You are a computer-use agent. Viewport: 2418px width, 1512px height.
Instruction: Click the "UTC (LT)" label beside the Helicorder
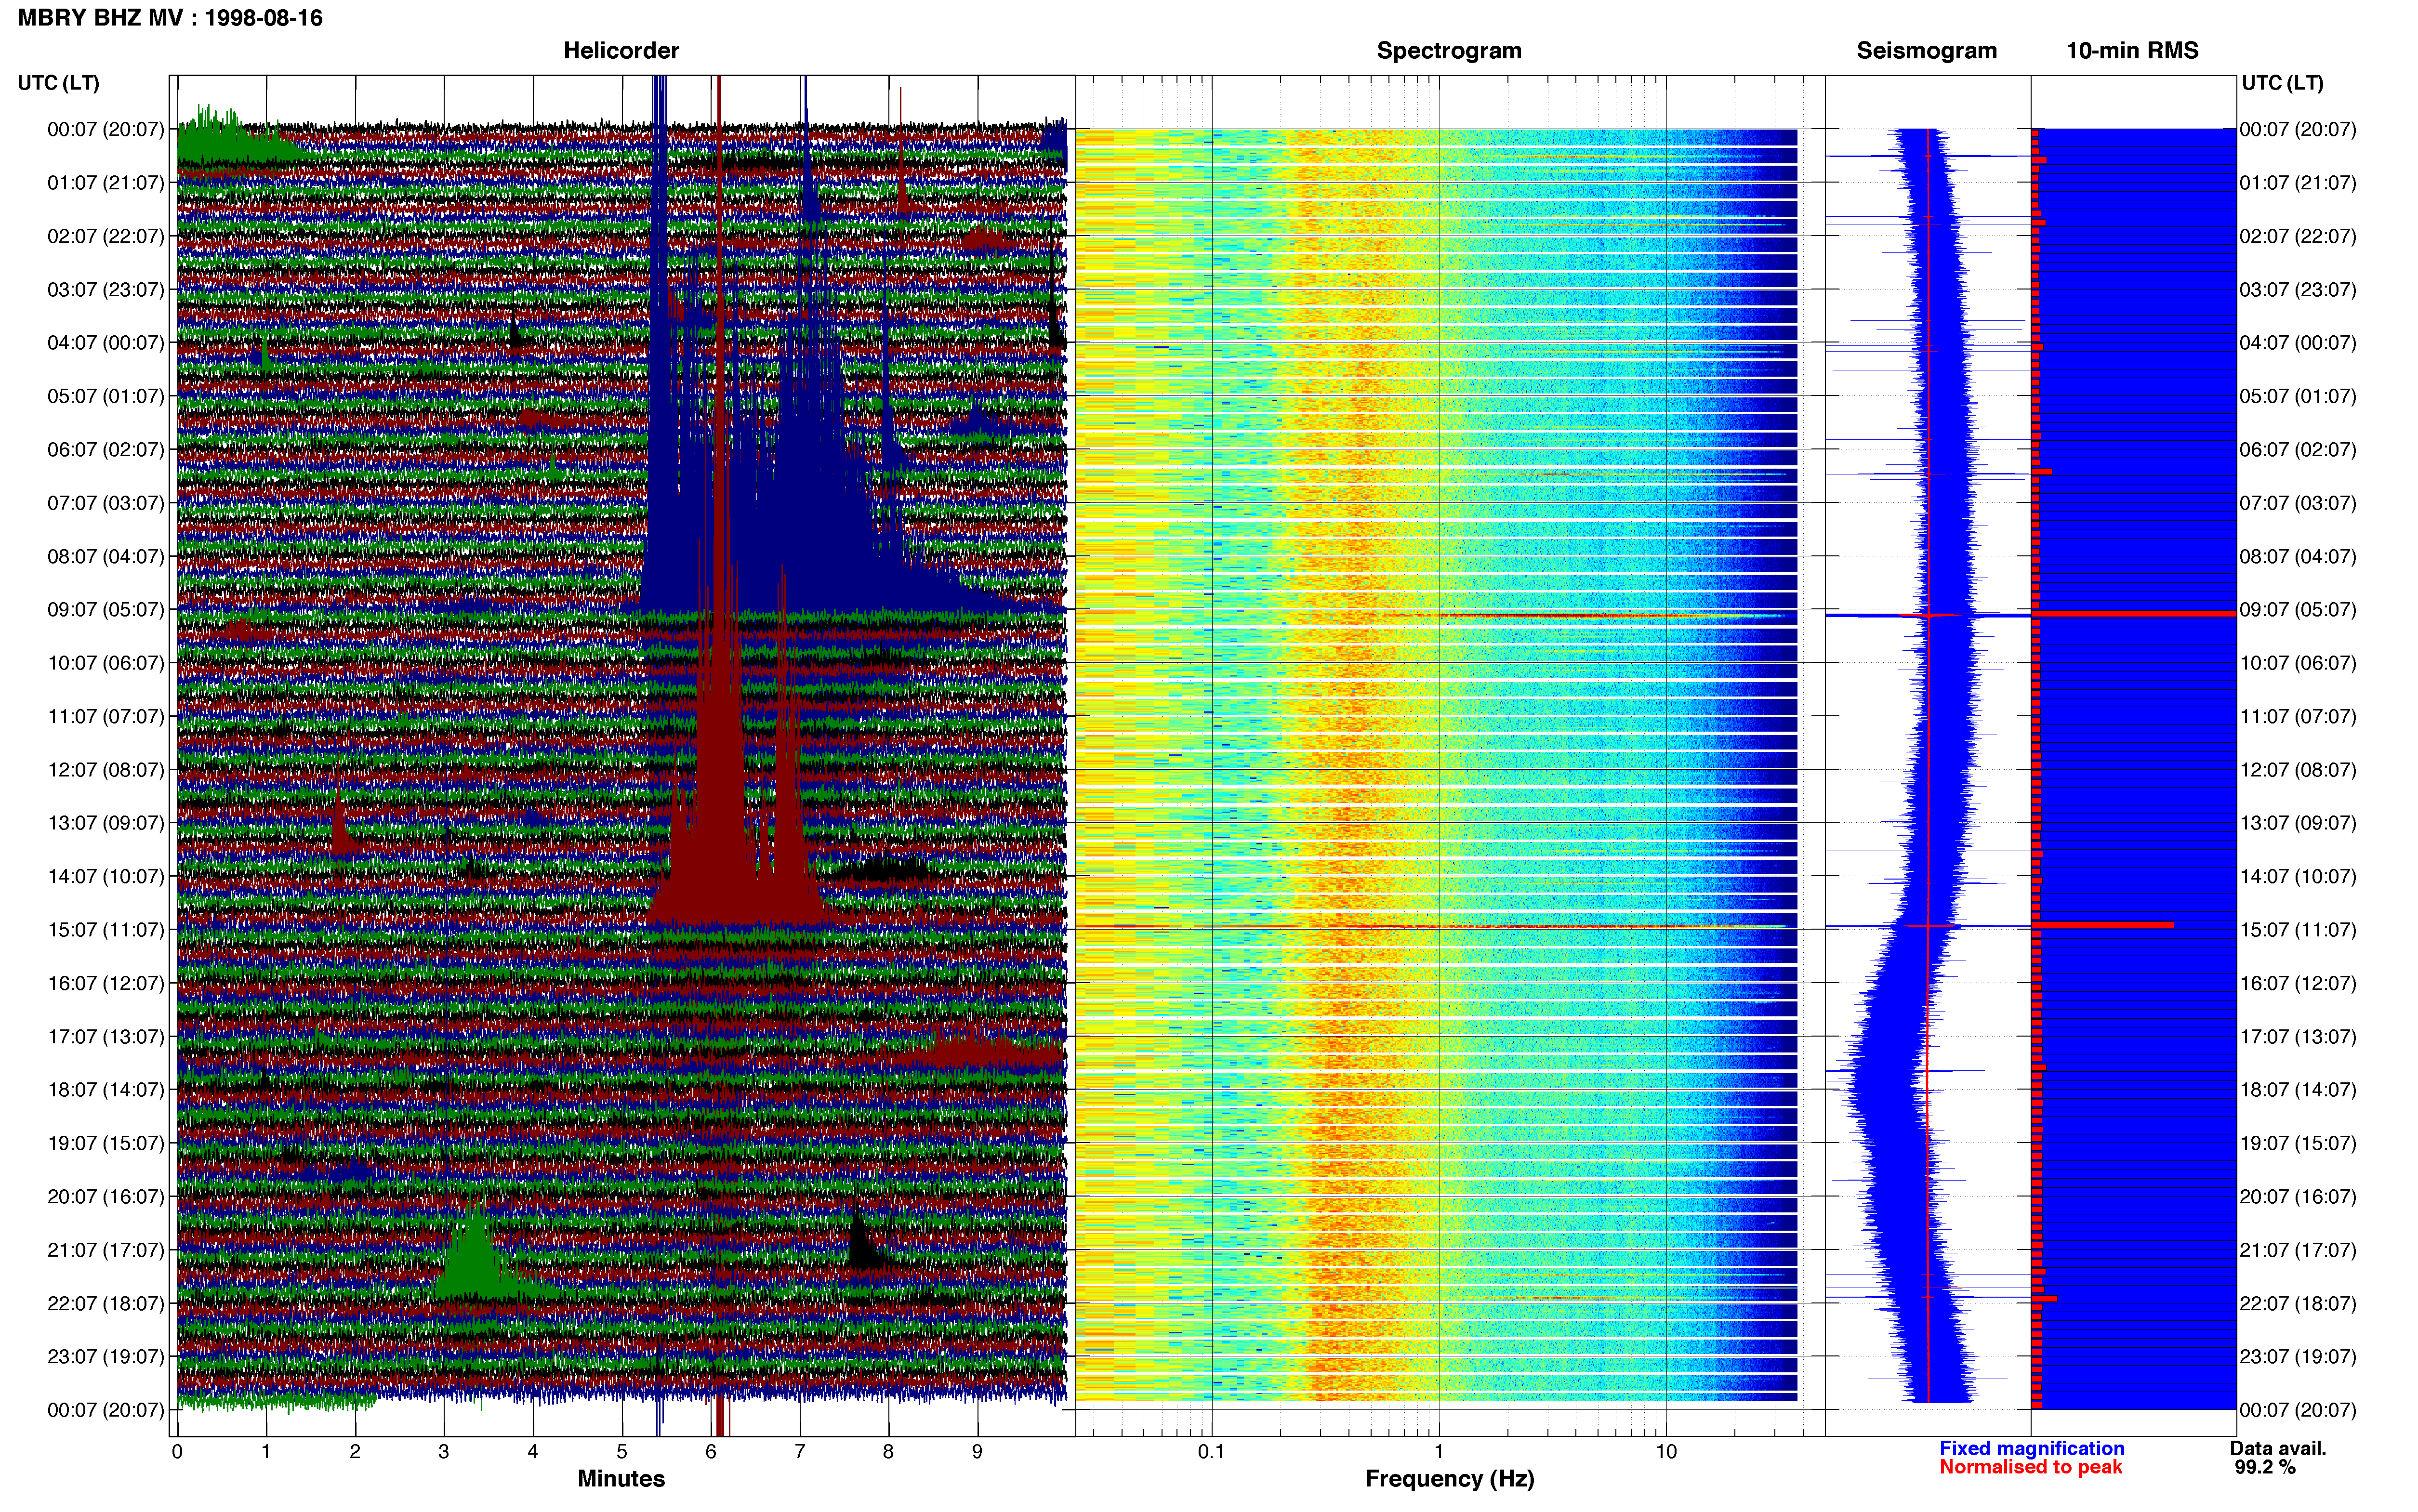58,83
